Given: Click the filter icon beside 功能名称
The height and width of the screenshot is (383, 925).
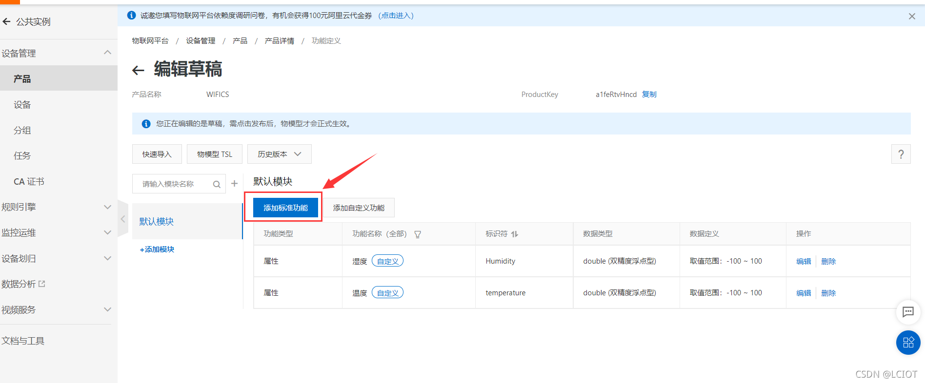Looking at the screenshot, I should point(418,234).
